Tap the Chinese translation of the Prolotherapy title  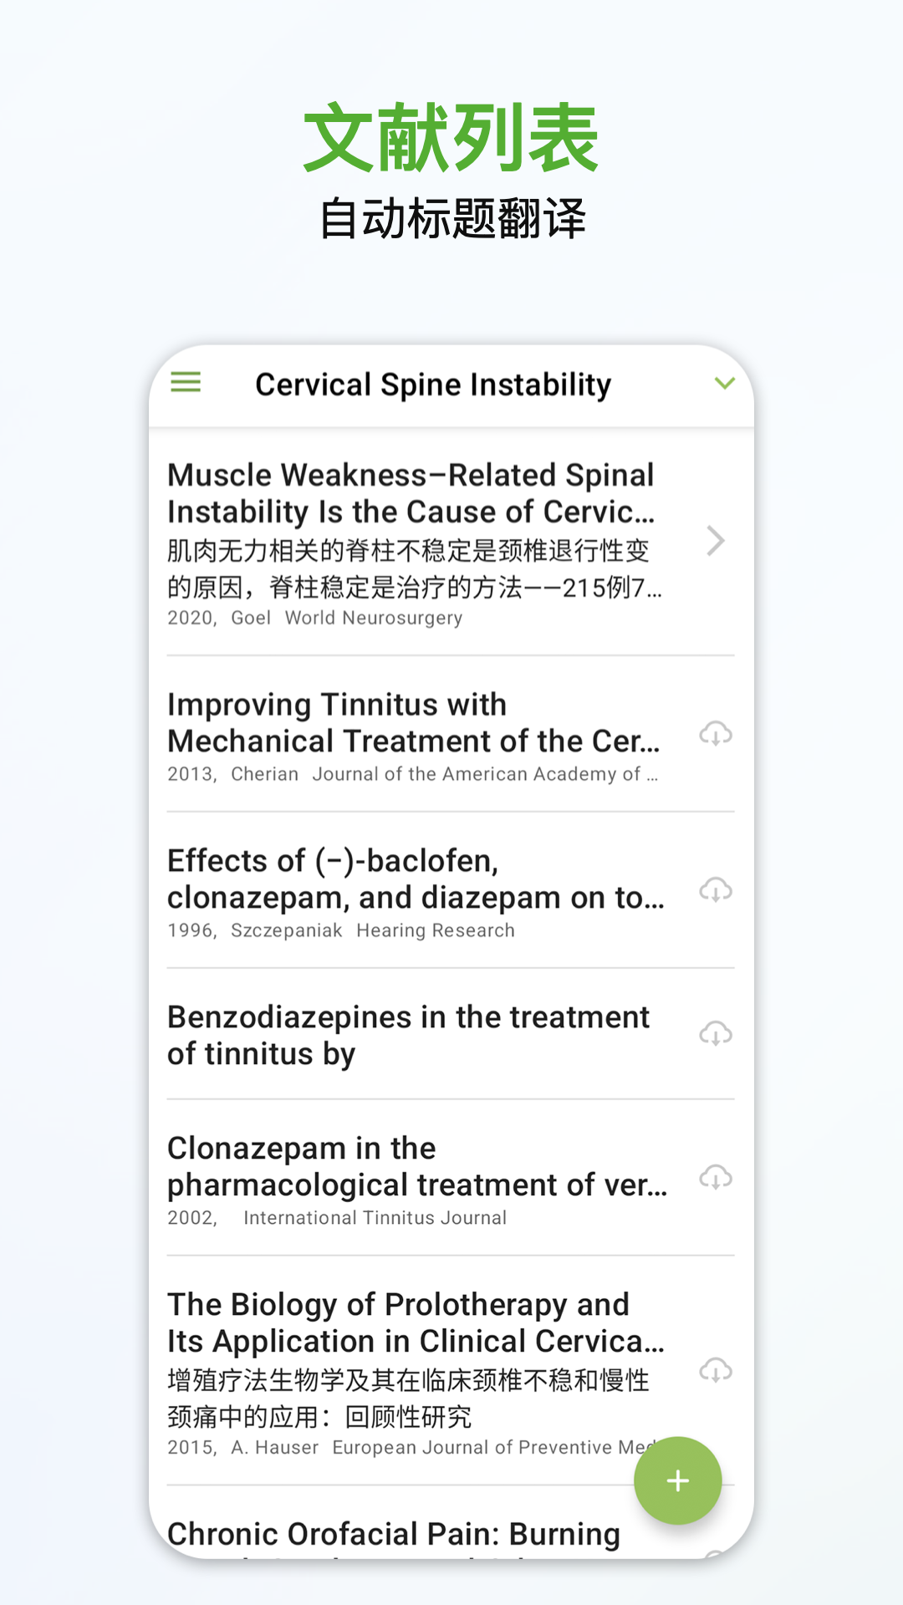pyautogui.click(x=408, y=1398)
